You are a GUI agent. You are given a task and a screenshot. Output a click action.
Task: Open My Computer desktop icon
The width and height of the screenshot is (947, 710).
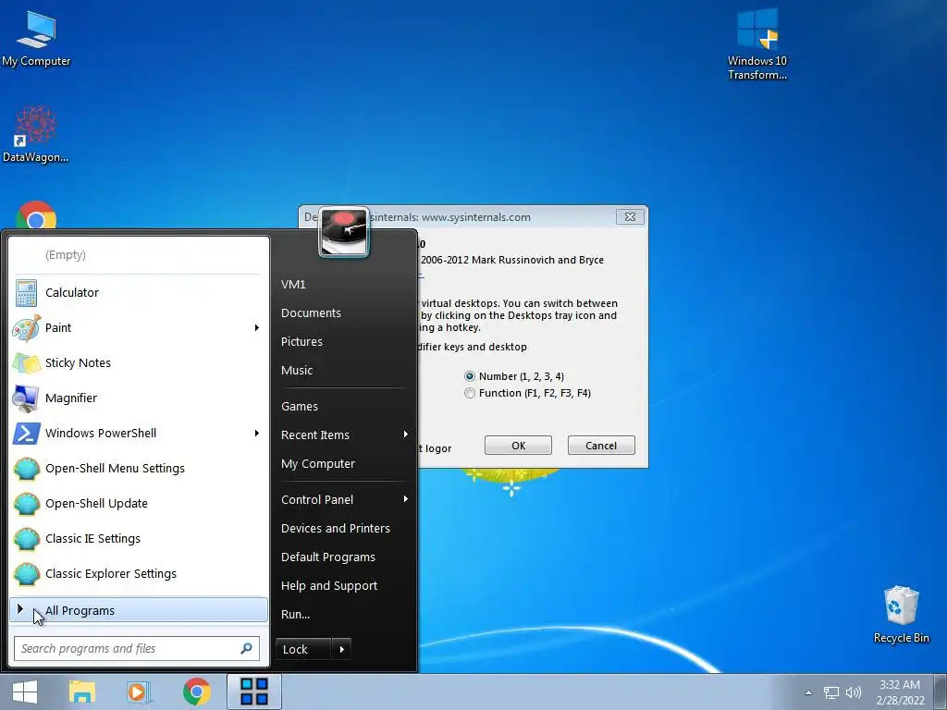[x=36, y=38]
